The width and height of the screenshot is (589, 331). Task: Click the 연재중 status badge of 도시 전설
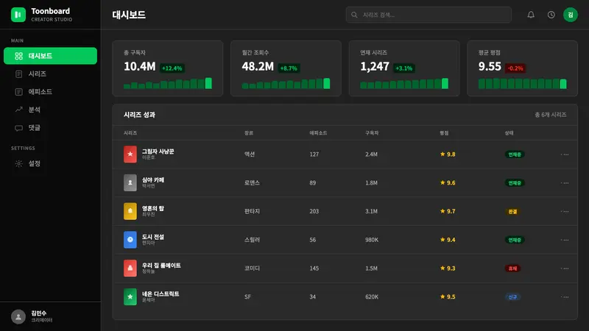[515, 241]
